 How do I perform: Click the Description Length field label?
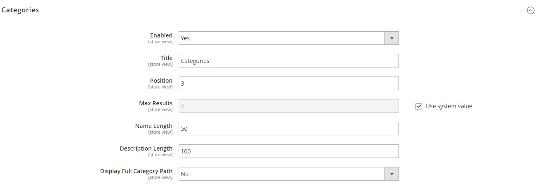coord(146,149)
